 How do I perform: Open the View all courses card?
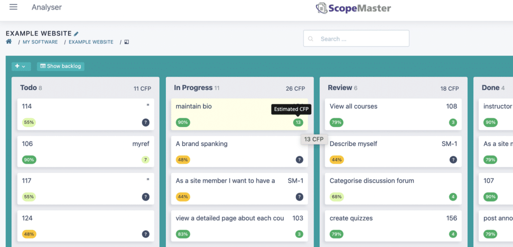(x=393, y=114)
